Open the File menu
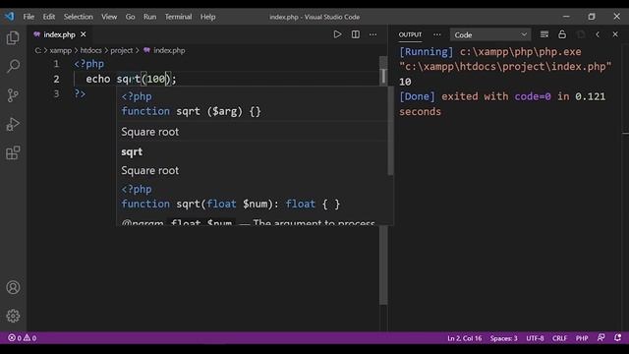Viewport: 629px width, 354px height. click(29, 17)
